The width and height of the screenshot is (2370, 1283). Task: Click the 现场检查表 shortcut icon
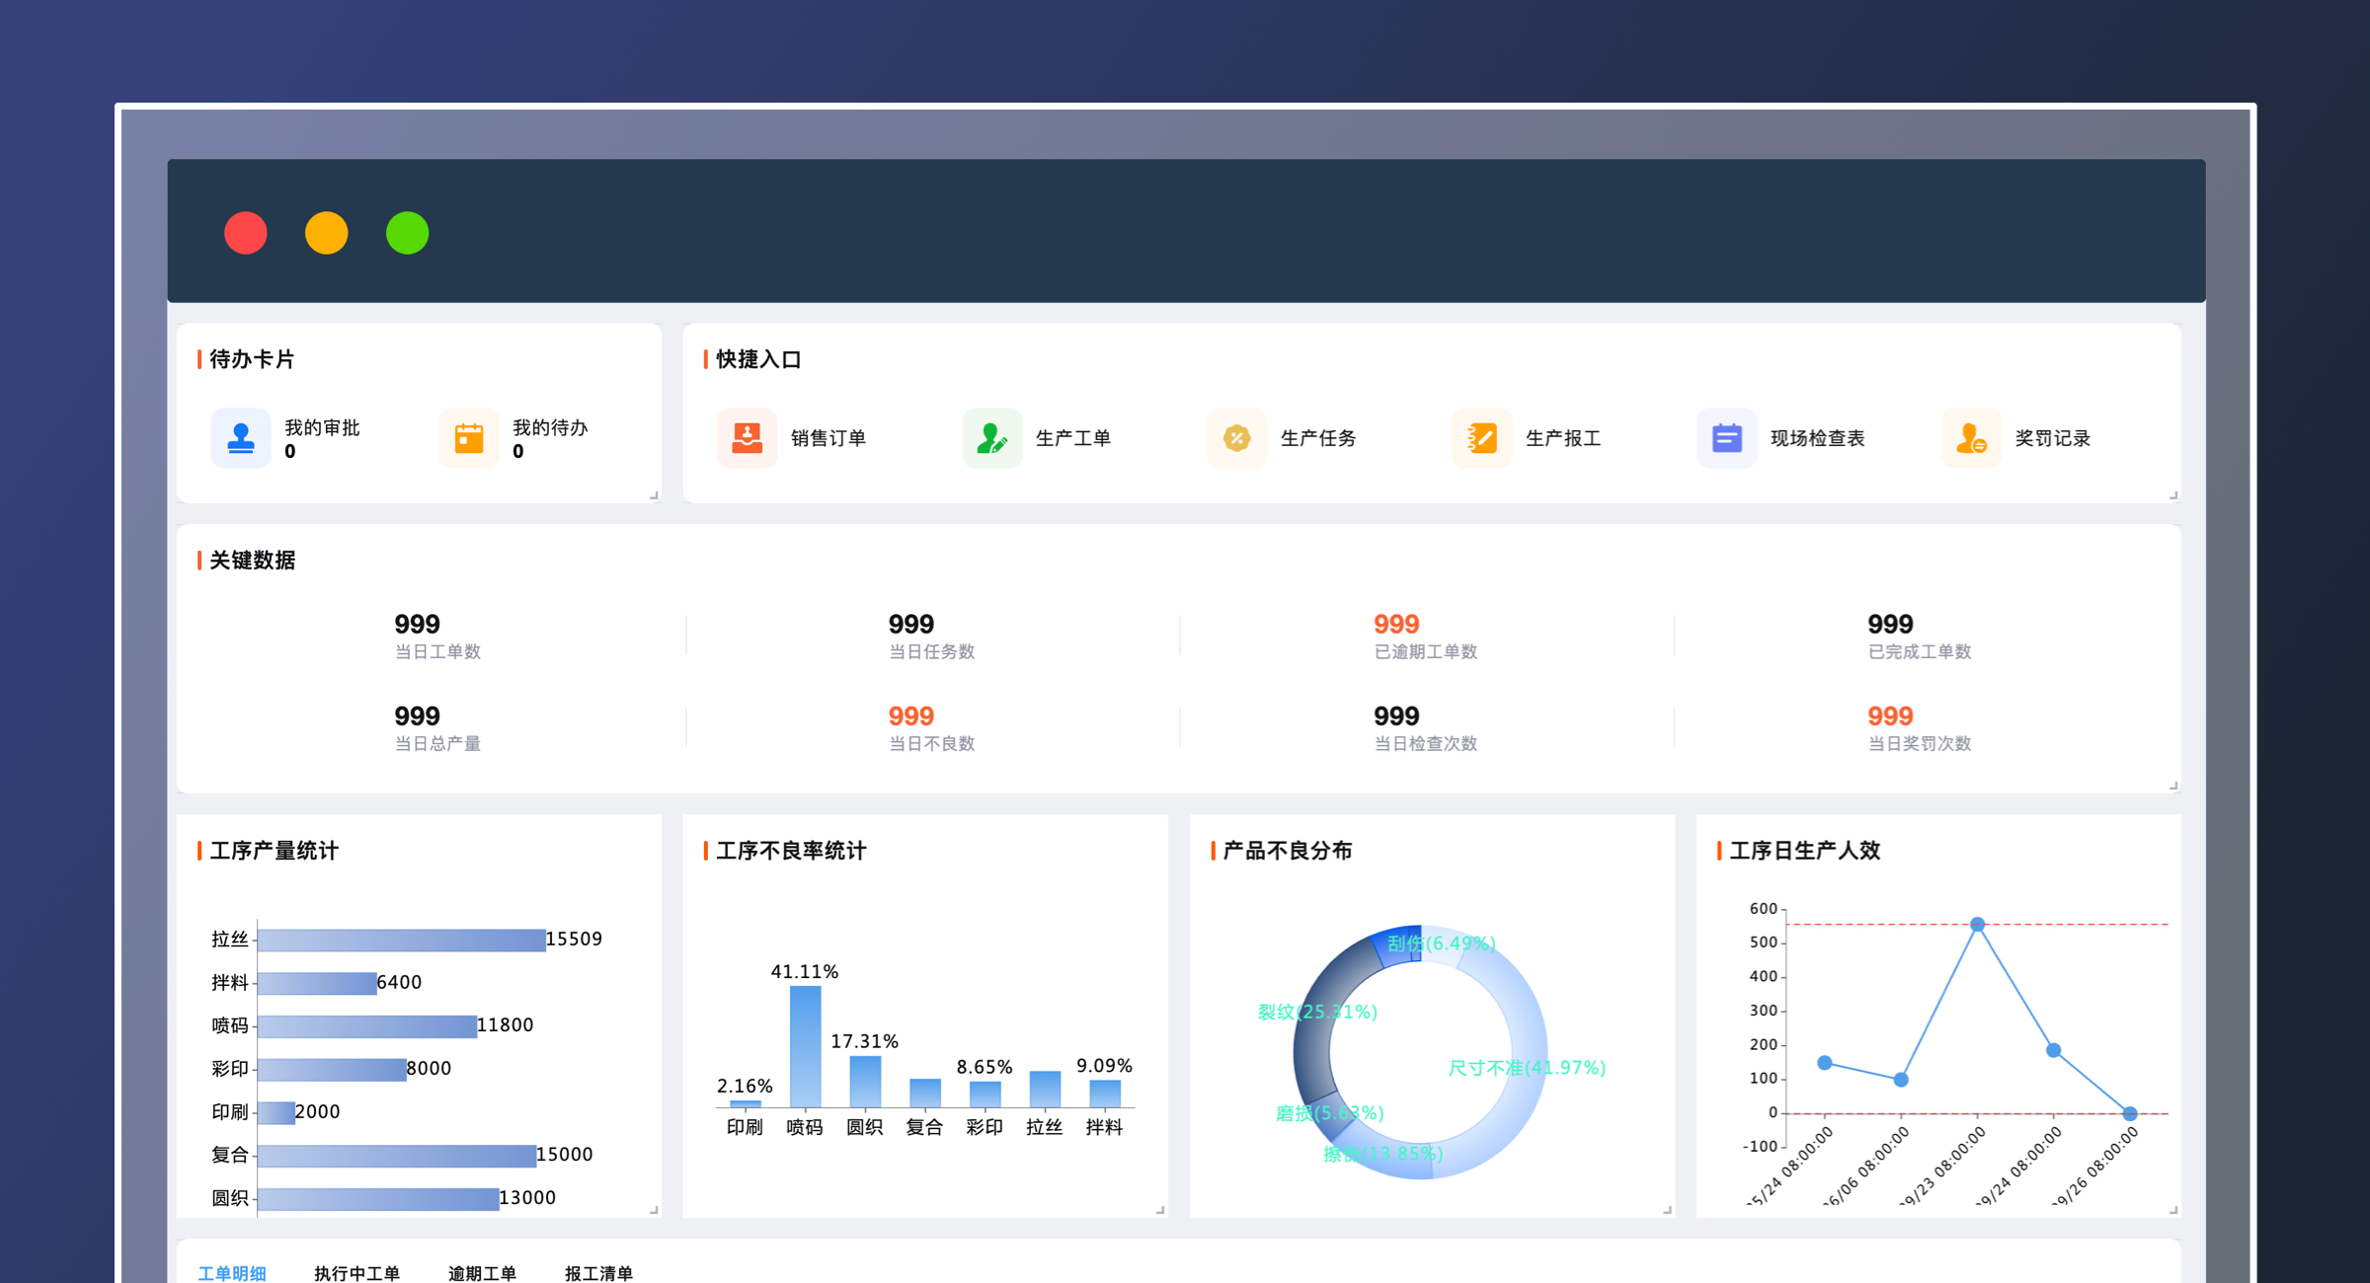pos(1726,437)
